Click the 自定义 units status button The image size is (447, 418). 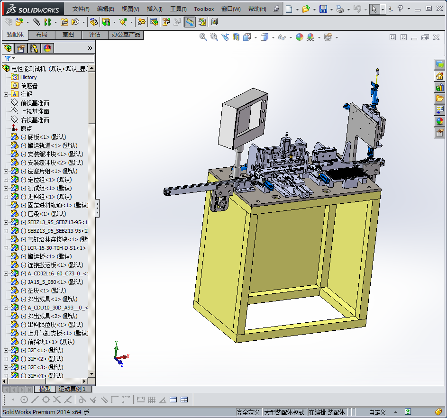377,412
